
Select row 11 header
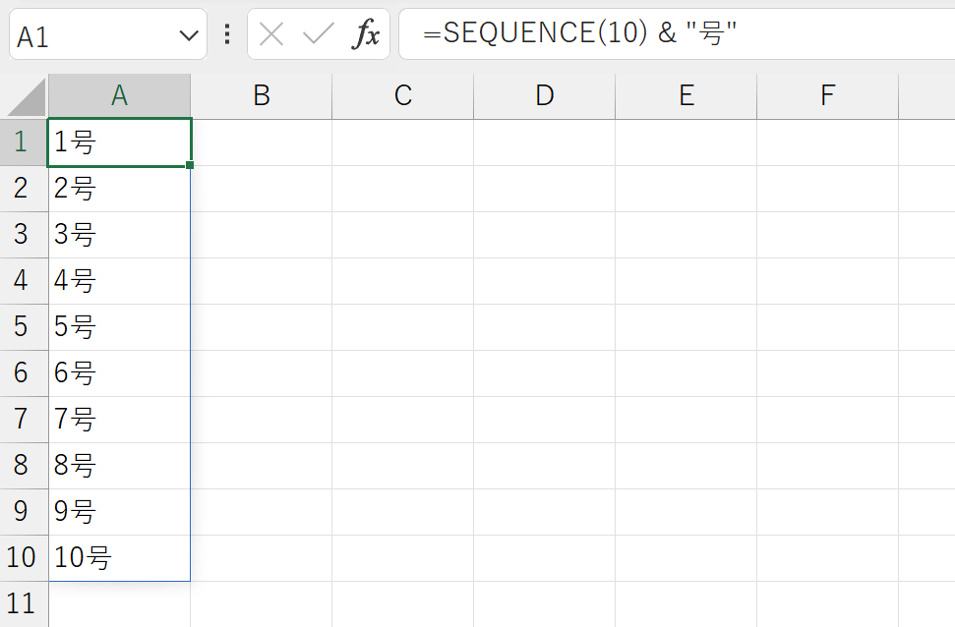pyautogui.click(x=24, y=603)
